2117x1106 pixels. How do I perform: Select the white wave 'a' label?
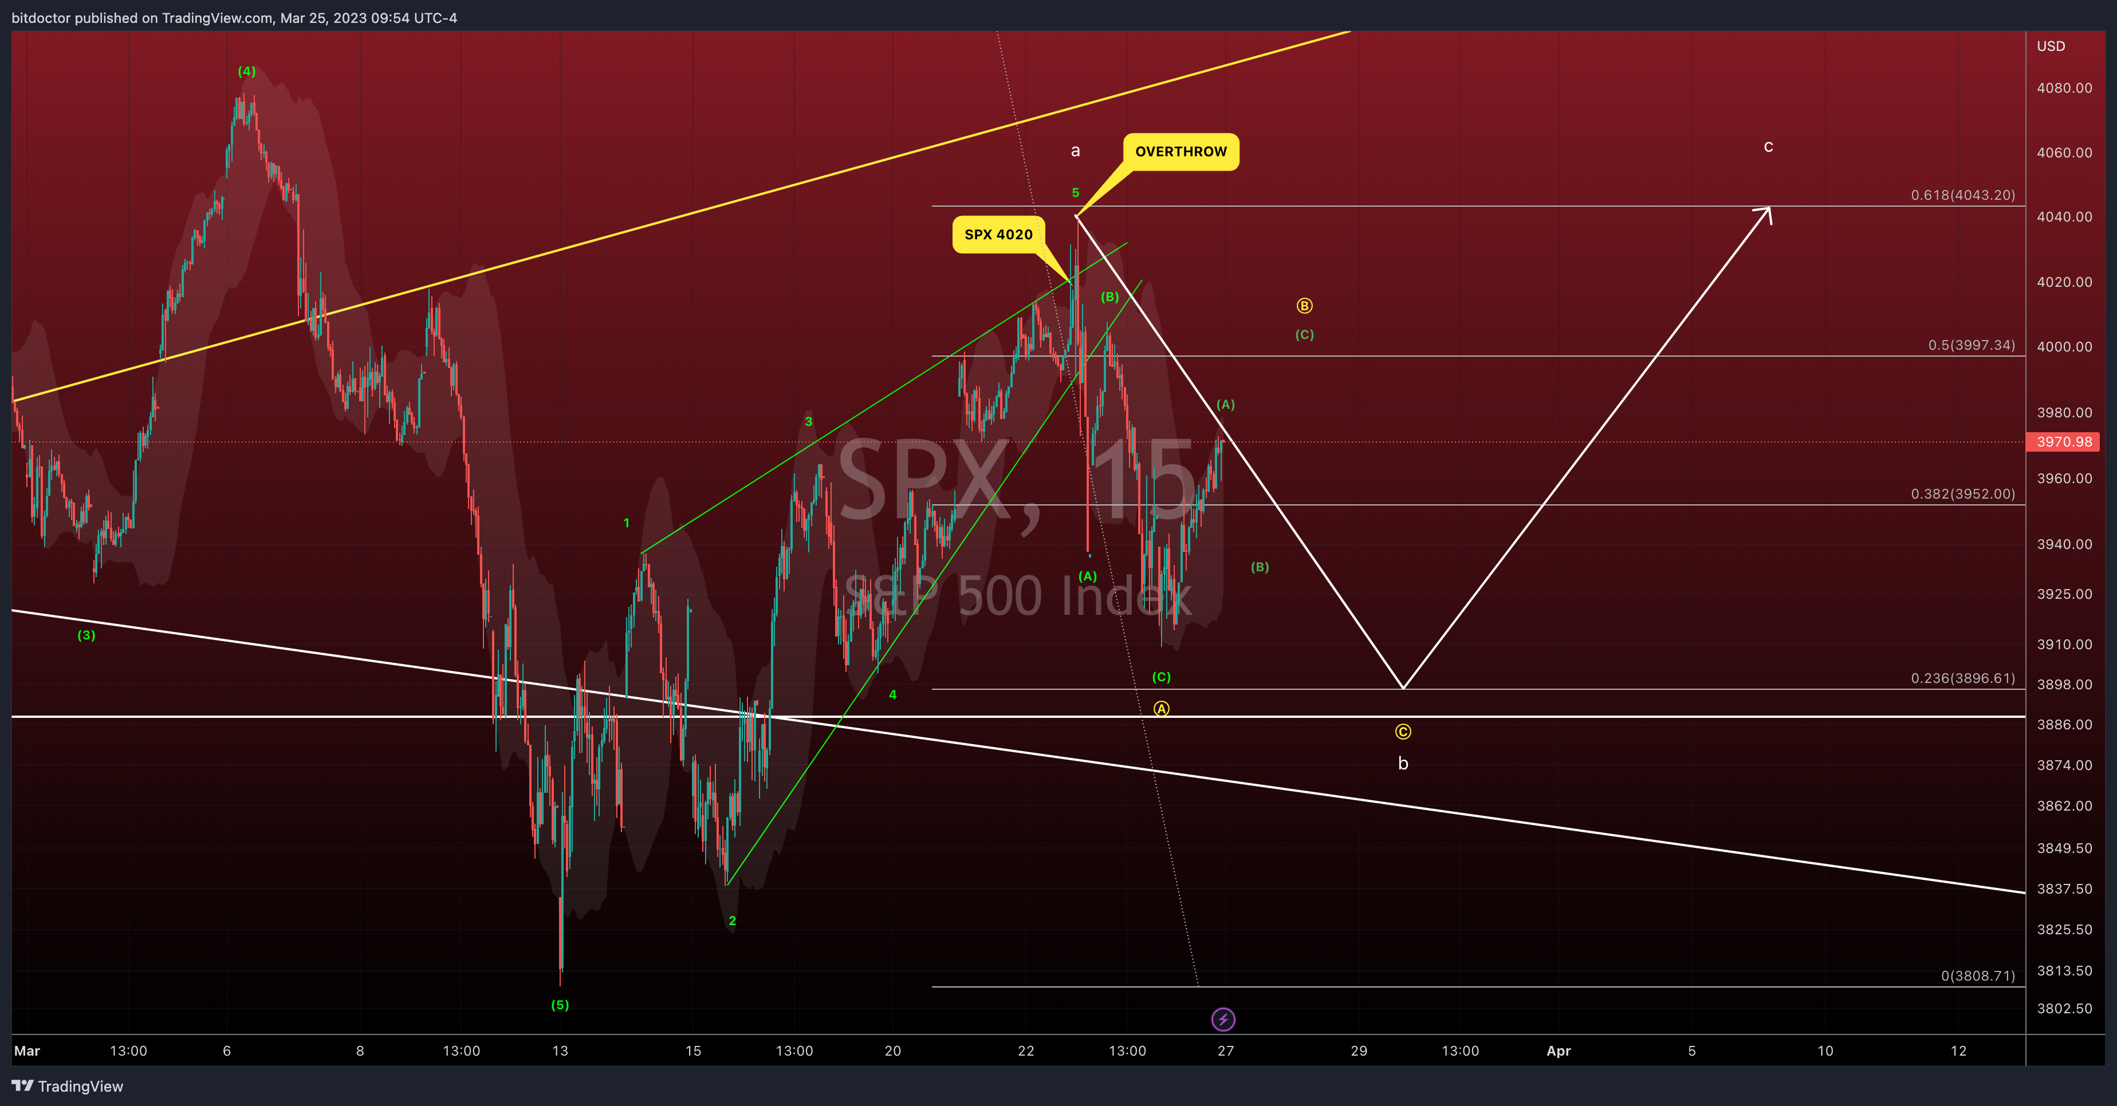tap(1075, 151)
